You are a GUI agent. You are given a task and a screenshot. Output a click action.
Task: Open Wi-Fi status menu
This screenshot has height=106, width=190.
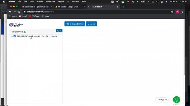(148, 2)
